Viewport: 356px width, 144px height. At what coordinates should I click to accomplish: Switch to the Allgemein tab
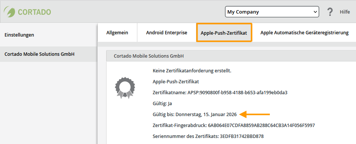117,32
